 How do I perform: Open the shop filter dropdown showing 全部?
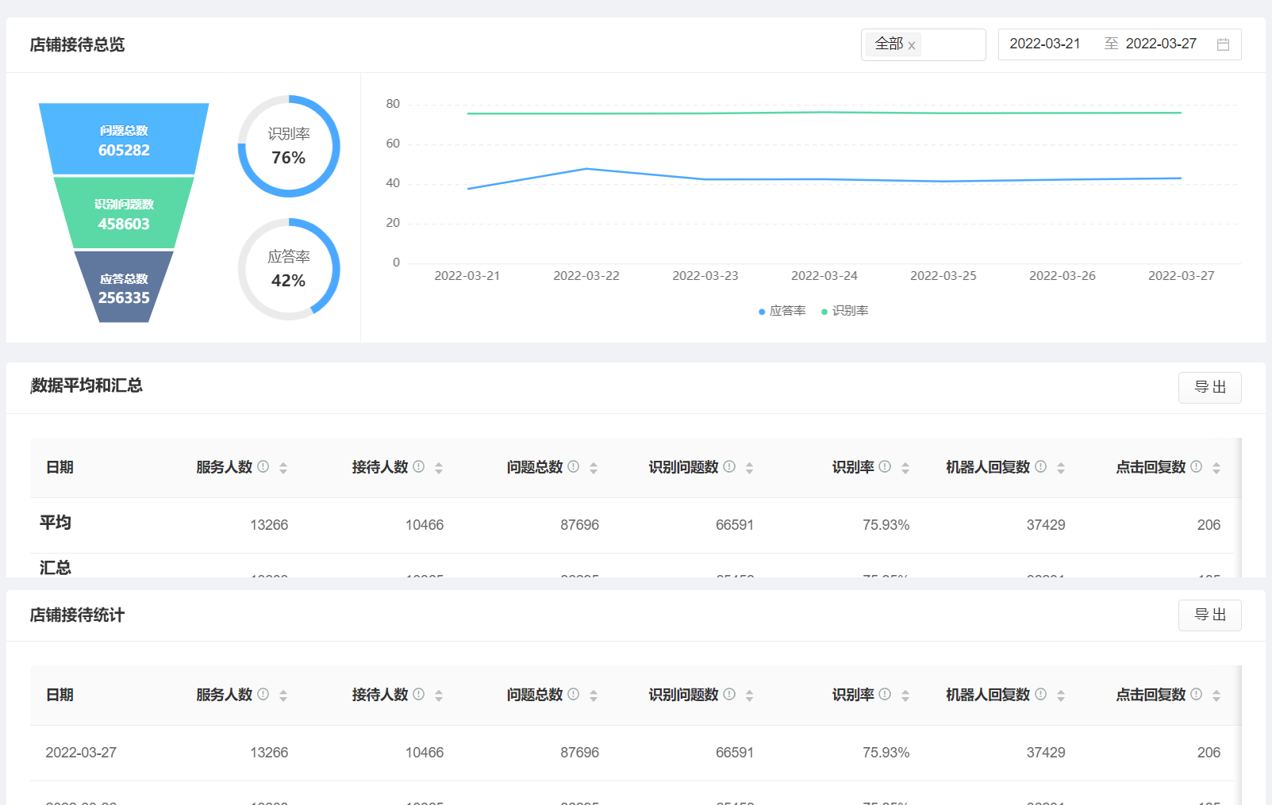[923, 44]
